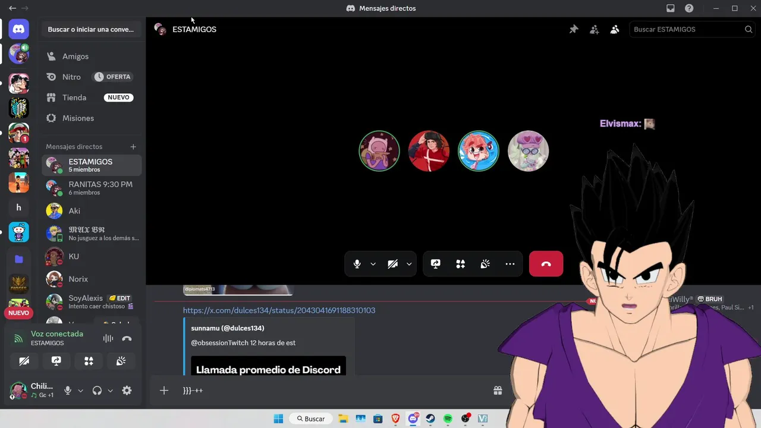Deafen with headphones icon in user panel

[x=97, y=391]
